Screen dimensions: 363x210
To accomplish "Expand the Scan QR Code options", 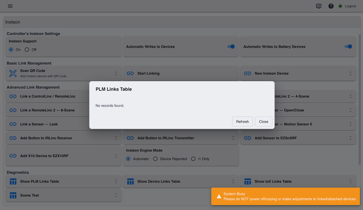I will pyautogui.click(x=116, y=73).
